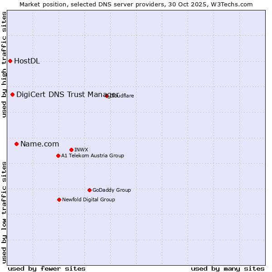Select the Newfold Digital Group data point
Viewport: 272px width, 272px height.
[59, 199]
